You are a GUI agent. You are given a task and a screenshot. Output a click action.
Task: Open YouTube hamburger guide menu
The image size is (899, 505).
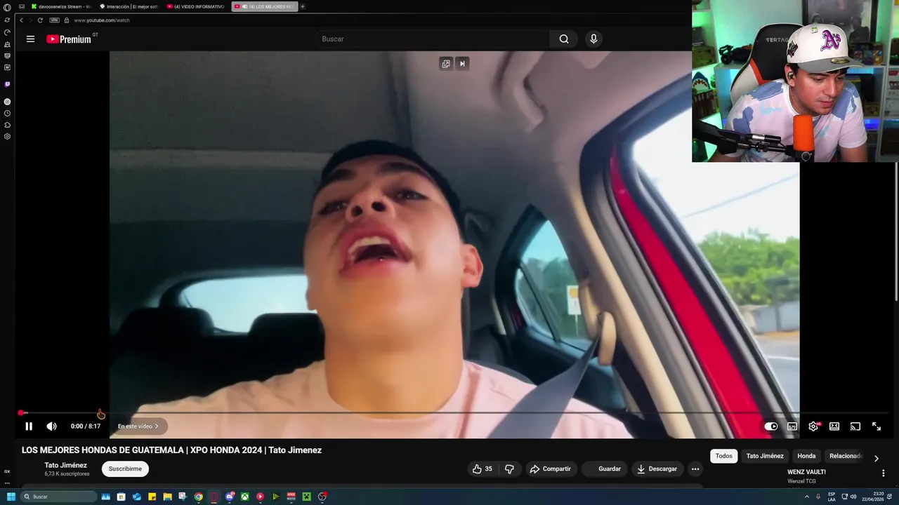(x=30, y=39)
